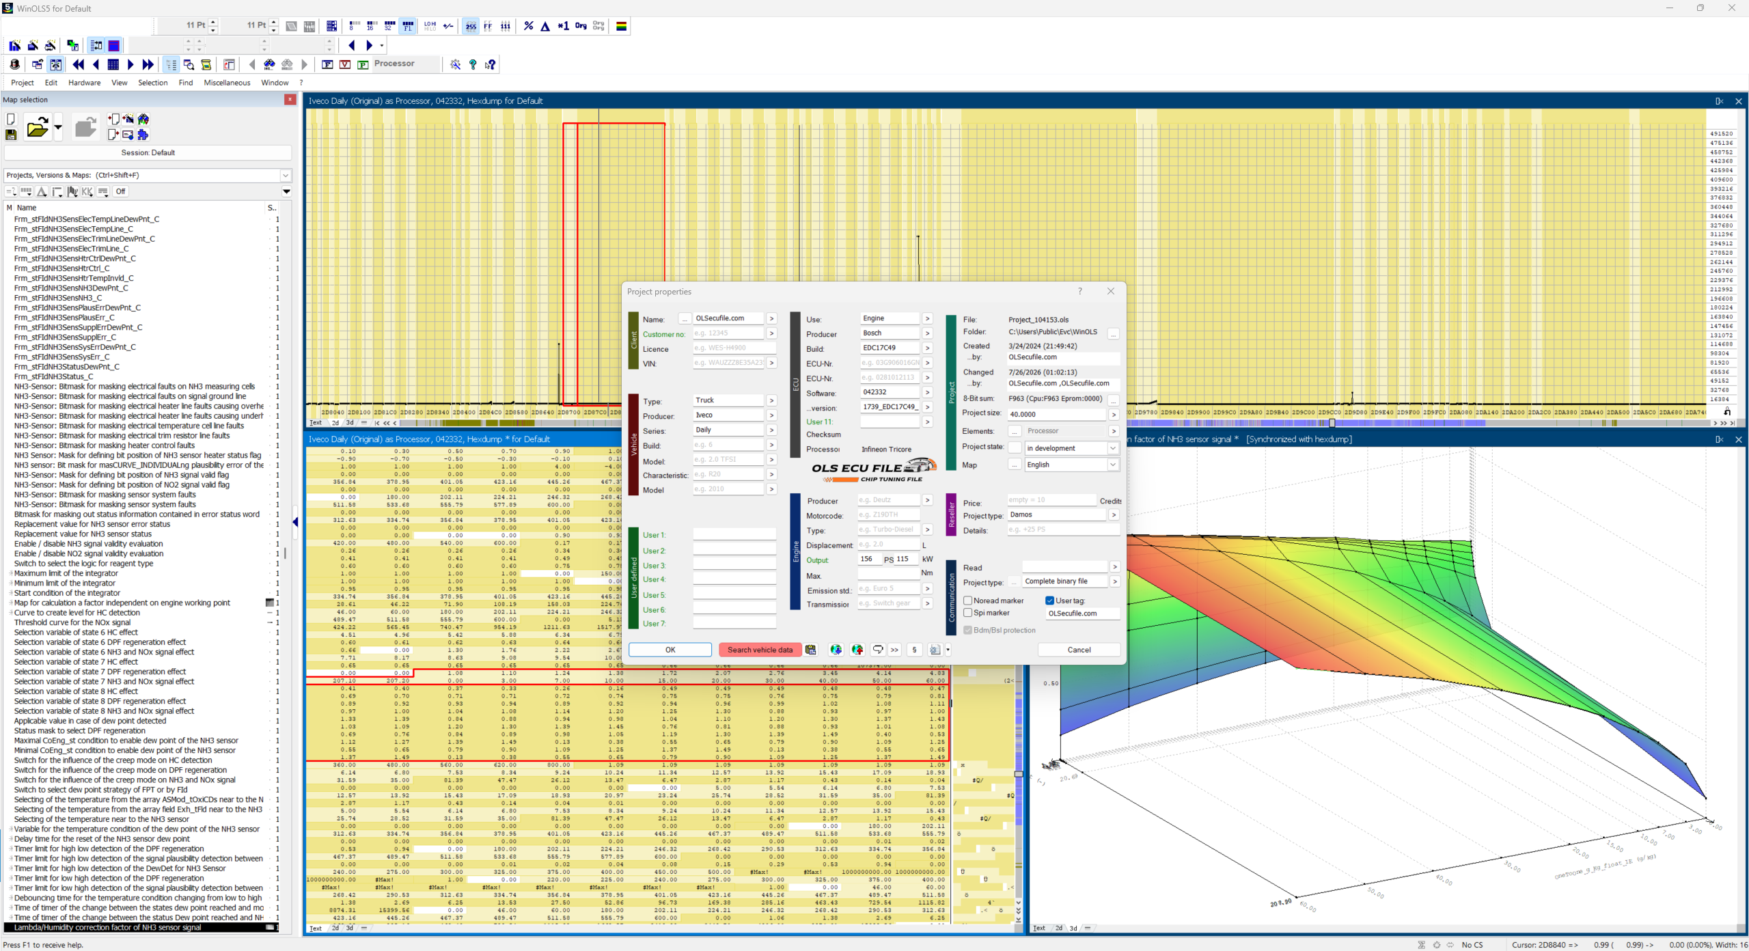Click Cancel in Project properties dialog
Viewport: 1749px width, 951px height.
click(1079, 650)
